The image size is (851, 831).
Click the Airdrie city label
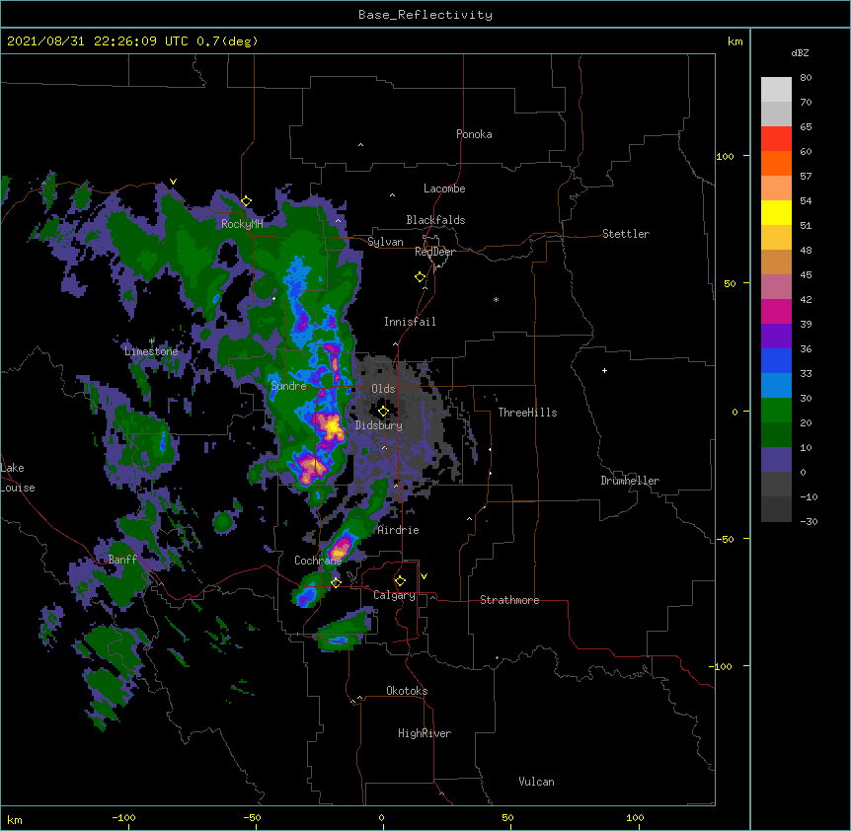pyautogui.click(x=398, y=530)
